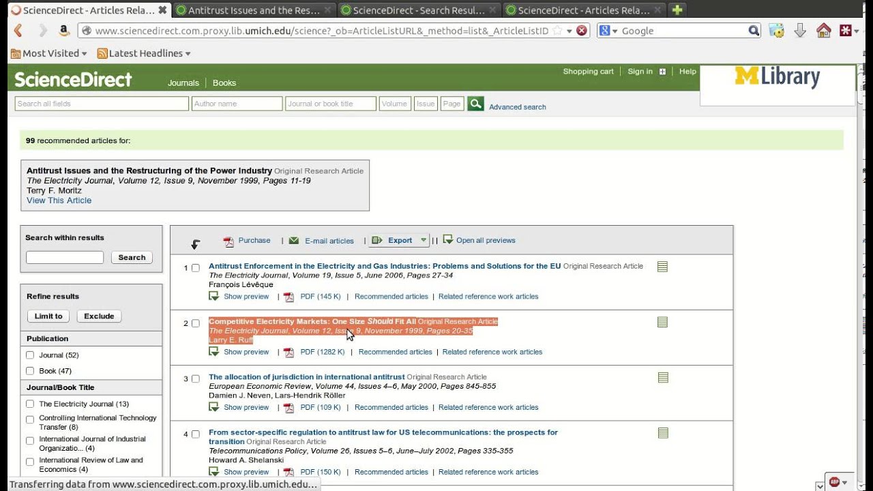Image resolution: width=873 pixels, height=491 pixels.
Task: Click the Sign in plus icon
Action: click(662, 72)
